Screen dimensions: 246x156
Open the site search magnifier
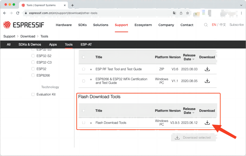[206, 25]
